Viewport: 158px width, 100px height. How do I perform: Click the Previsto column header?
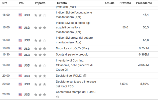click(x=125, y=3)
